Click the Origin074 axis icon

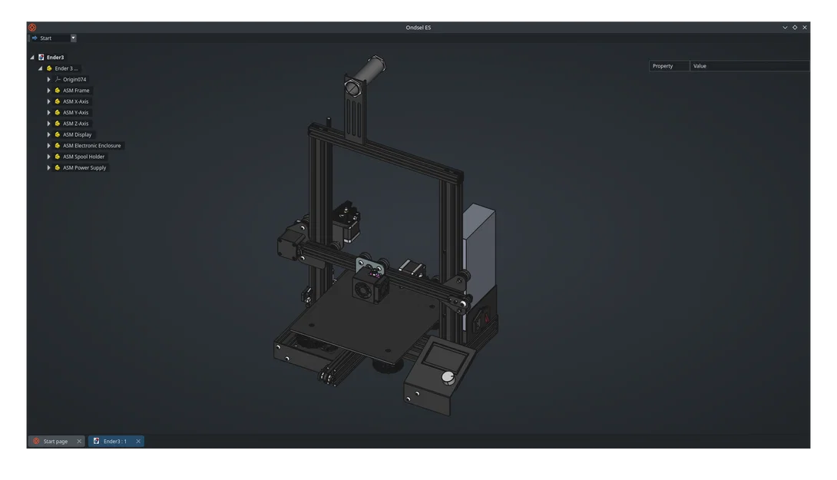pyautogui.click(x=58, y=79)
